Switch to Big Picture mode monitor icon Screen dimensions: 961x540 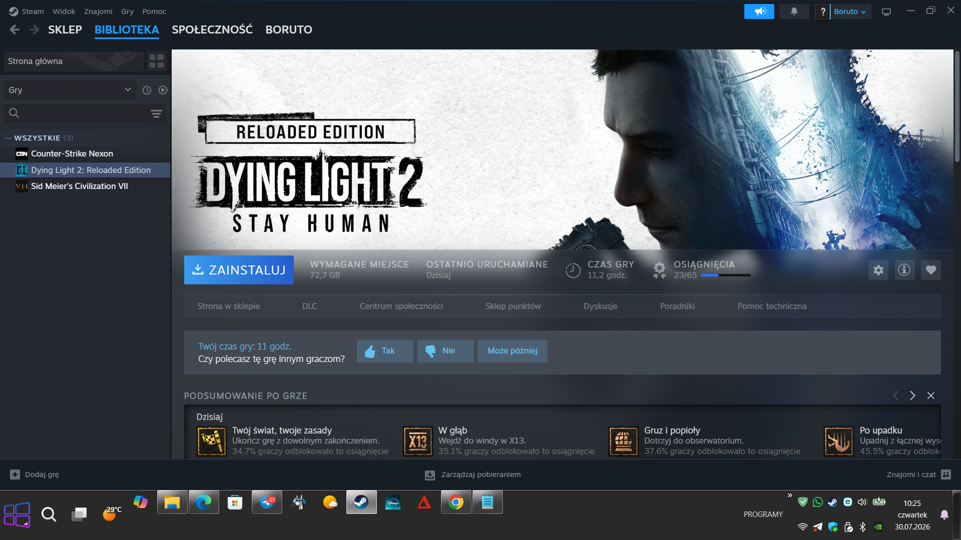pos(886,11)
